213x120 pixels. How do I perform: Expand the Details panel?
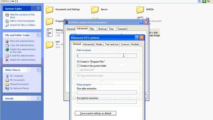[x=38, y=98]
